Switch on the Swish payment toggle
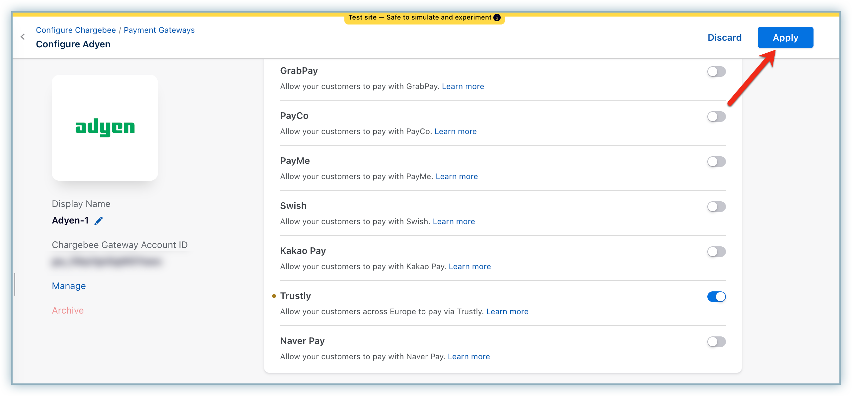Image resolution: width=852 pixels, height=396 pixels. click(x=716, y=207)
